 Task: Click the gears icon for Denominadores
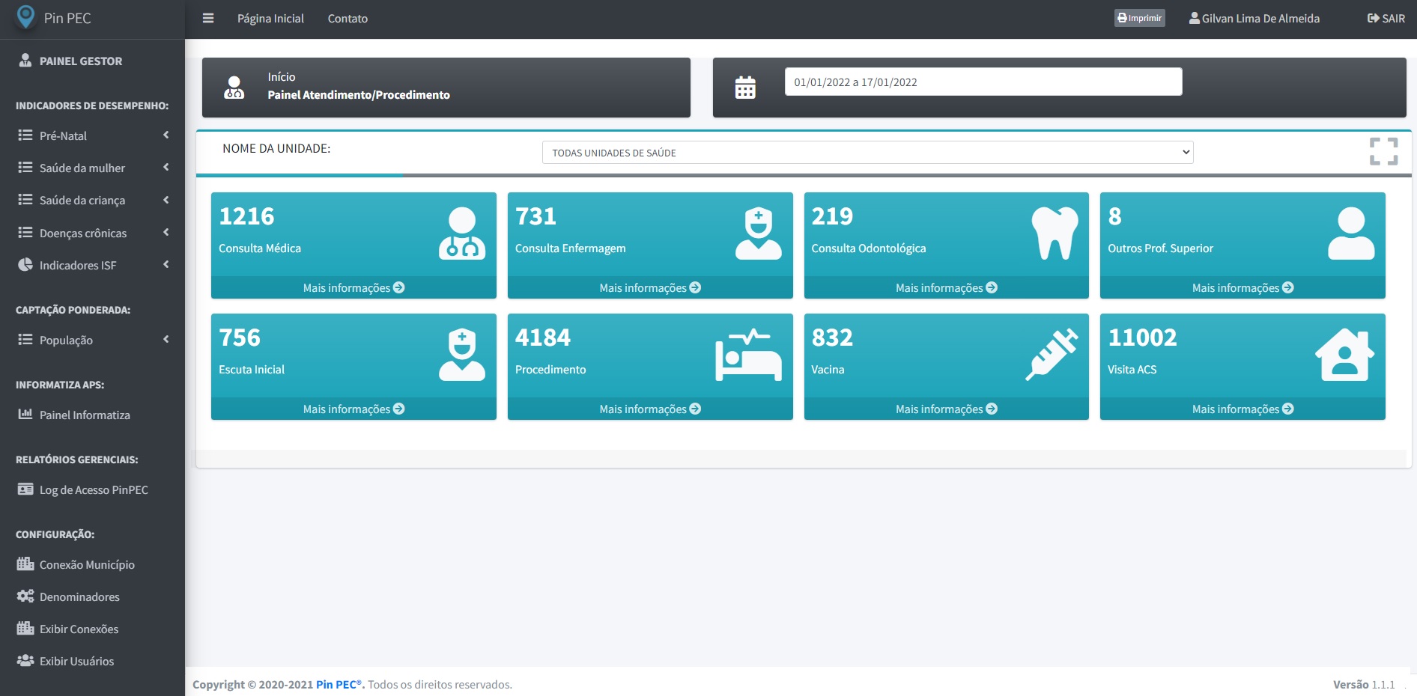click(25, 596)
